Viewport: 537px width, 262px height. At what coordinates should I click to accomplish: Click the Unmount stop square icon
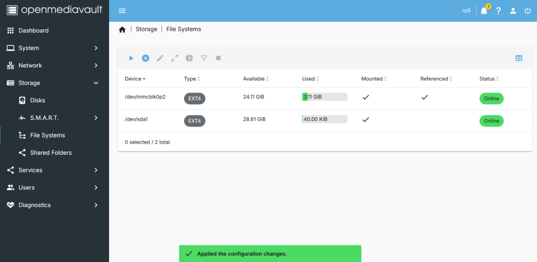click(218, 58)
